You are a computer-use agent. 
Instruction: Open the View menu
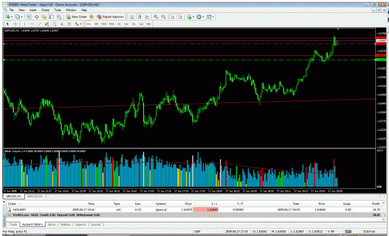click(x=22, y=10)
